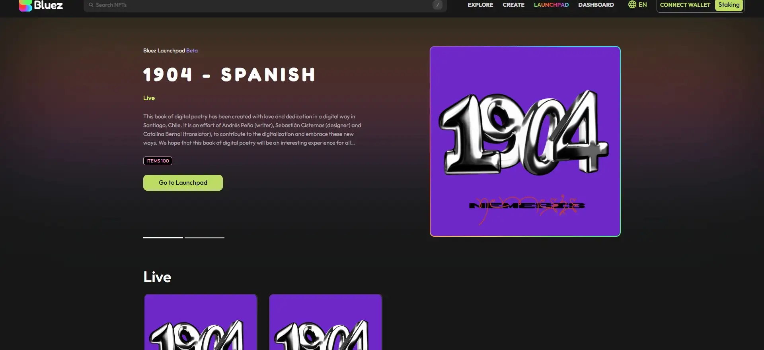Click the 1904 - SPANISH title
This screenshot has height=350, width=764.
229,75
